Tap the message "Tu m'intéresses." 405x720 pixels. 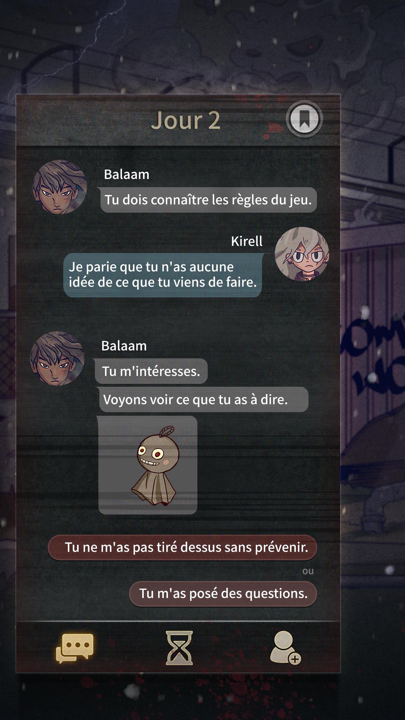[x=151, y=371]
